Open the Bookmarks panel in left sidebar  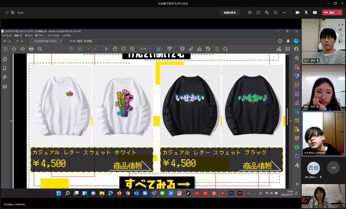(5, 68)
